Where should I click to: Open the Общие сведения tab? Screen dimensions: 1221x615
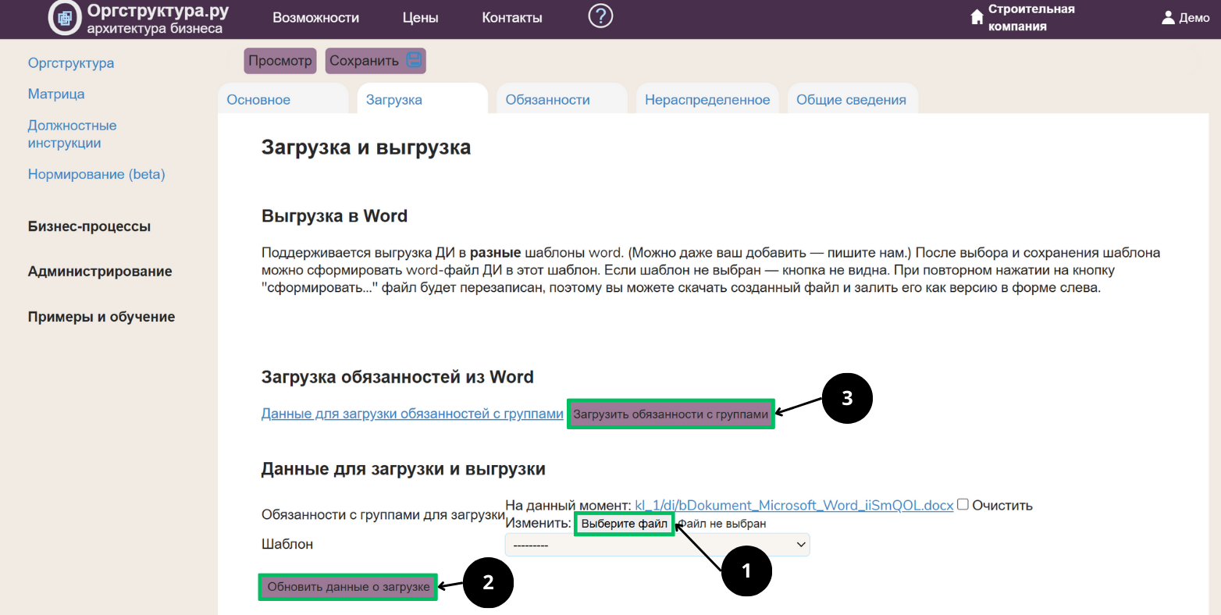851,100
